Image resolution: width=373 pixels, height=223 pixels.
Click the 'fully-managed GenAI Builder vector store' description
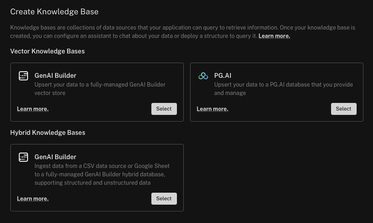(100, 89)
